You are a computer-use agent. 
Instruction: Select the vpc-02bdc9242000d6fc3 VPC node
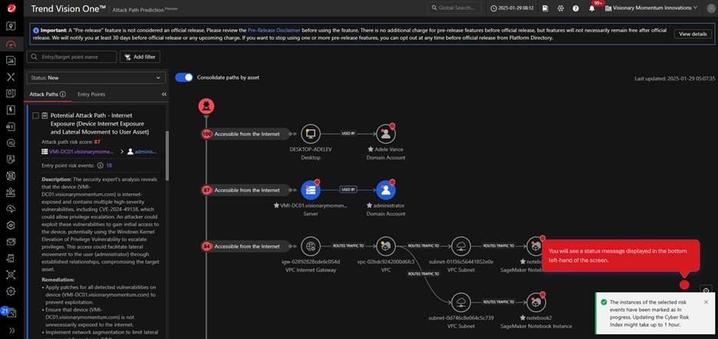click(386, 246)
